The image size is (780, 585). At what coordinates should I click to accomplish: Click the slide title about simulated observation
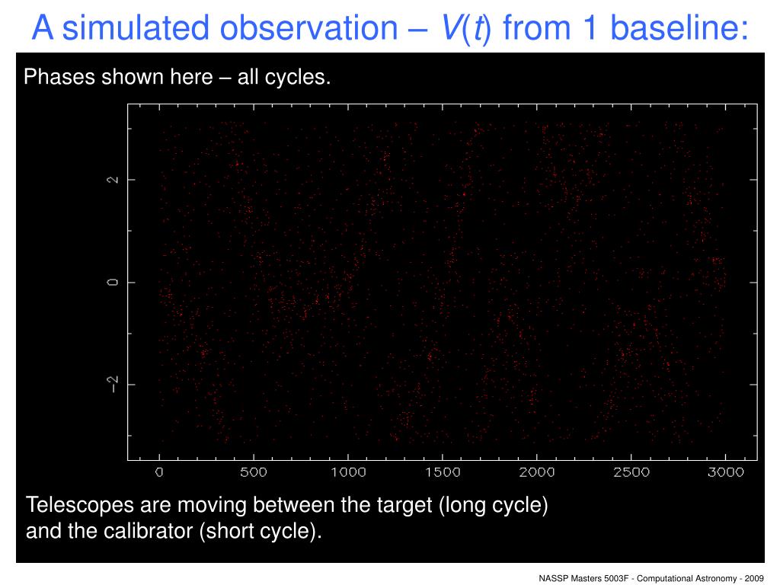coord(390,27)
